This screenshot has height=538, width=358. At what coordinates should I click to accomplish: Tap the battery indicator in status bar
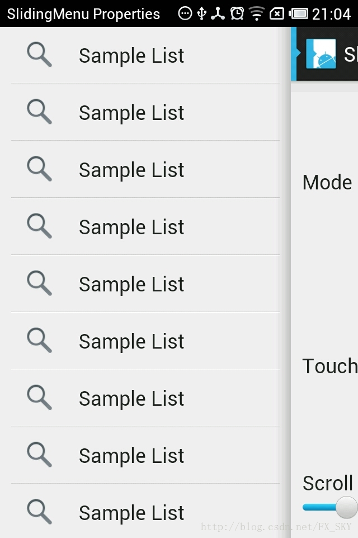(299, 13)
